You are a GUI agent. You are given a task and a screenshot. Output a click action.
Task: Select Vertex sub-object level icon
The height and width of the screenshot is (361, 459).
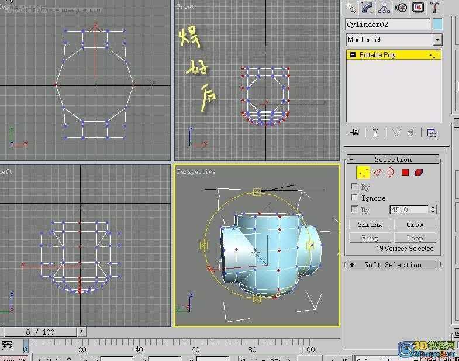click(363, 173)
